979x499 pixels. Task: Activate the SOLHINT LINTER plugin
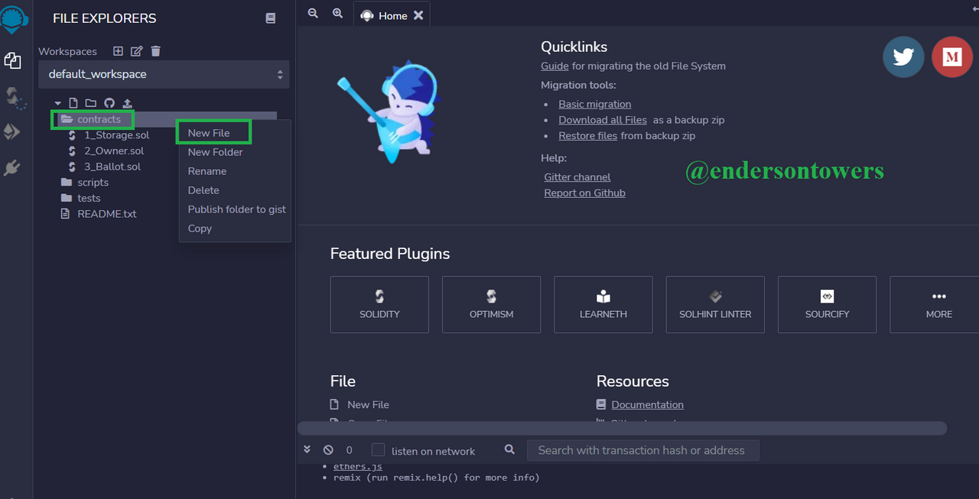pos(715,304)
